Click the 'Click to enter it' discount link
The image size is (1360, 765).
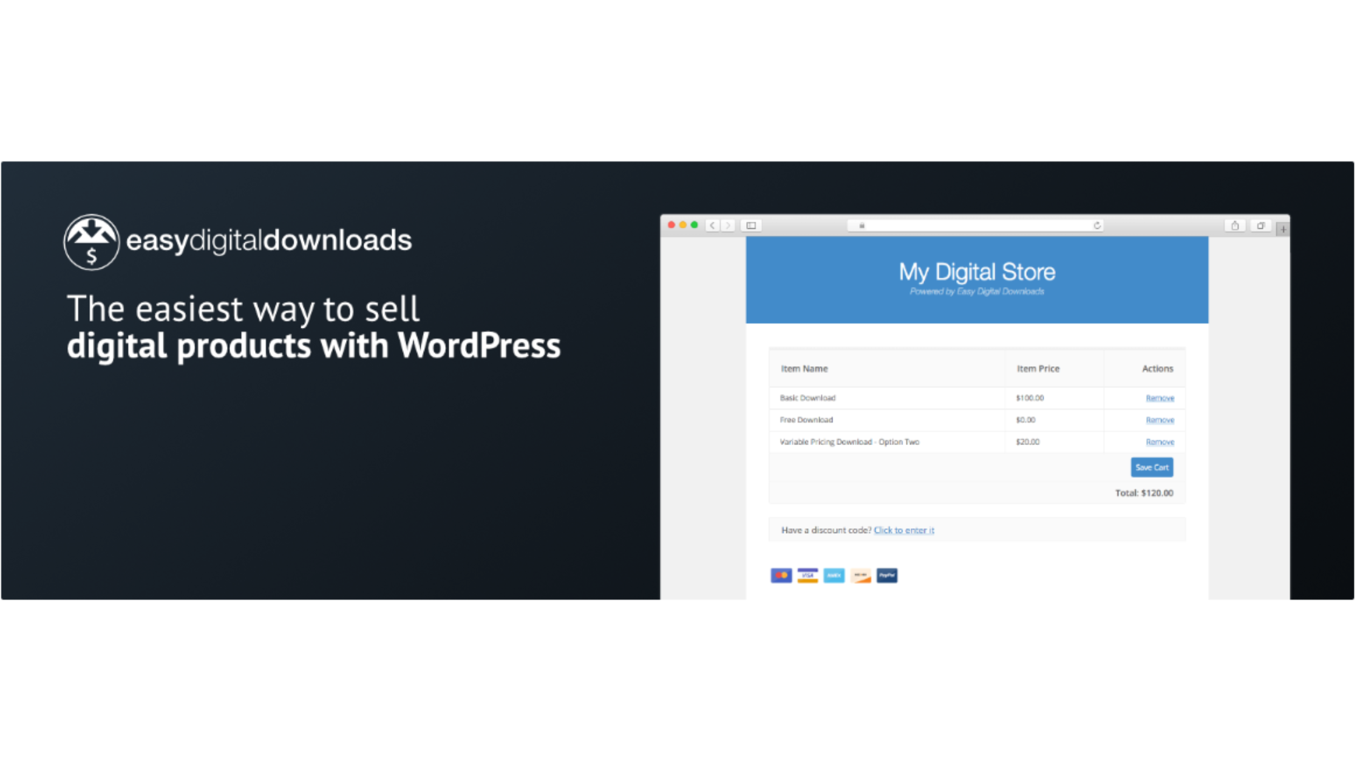tap(904, 530)
